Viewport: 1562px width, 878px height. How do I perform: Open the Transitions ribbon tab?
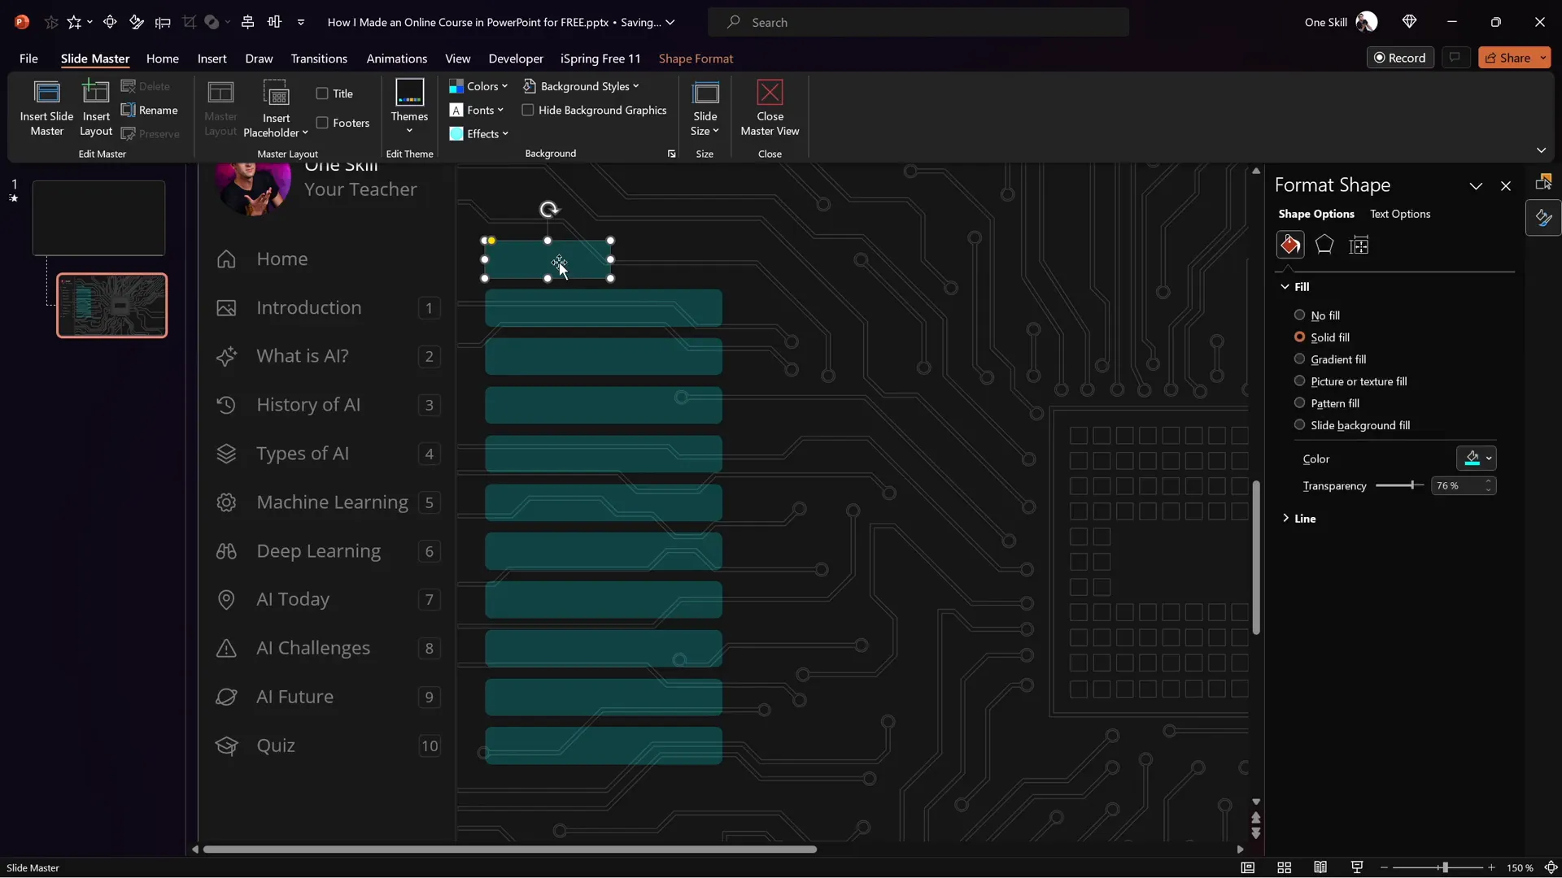point(319,59)
